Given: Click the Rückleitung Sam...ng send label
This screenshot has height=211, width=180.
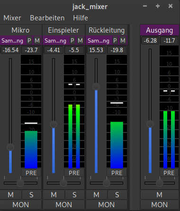Looking at the screenshot, I should pyautogui.click(x=99, y=41).
